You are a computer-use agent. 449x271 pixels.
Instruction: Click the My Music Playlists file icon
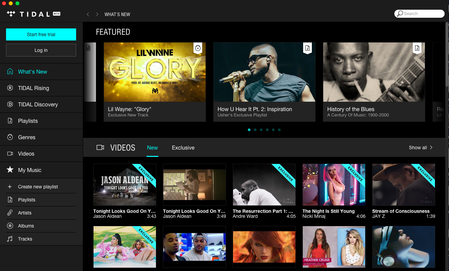pos(10,200)
